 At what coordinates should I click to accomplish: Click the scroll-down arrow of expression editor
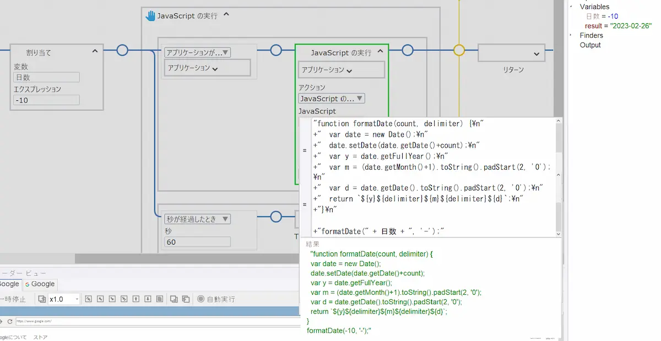(x=559, y=234)
